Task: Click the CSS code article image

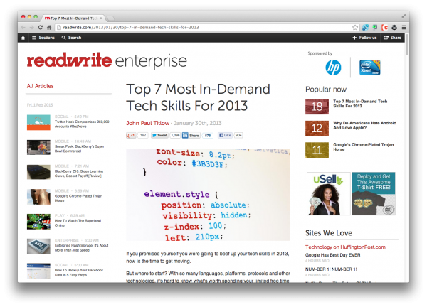Action: (208, 195)
